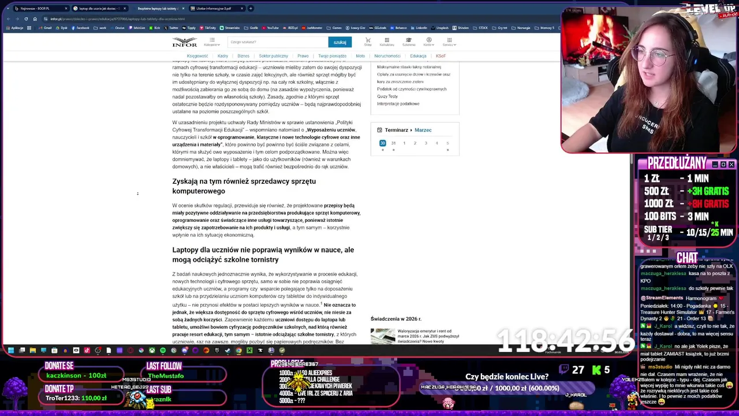Open the YouTube bookmark
Image resolution: width=739 pixels, height=416 pixels.
click(270, 28)
